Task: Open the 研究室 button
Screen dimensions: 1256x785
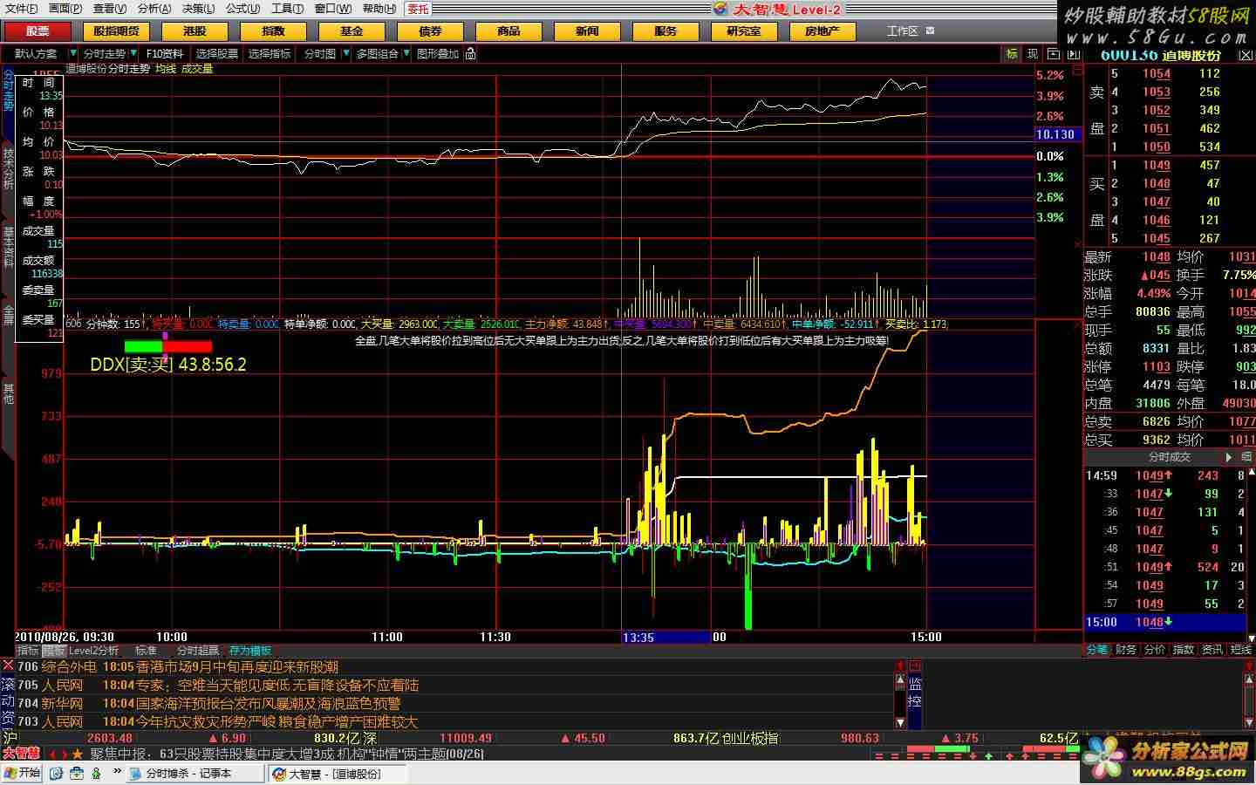Action: coord(743,31)
